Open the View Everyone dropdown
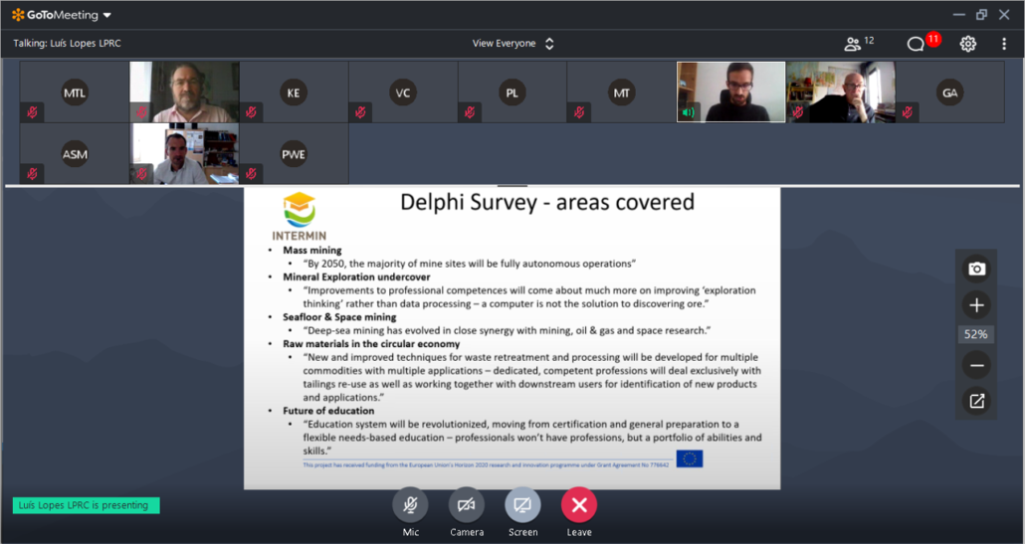This screenshot has height=544, width=1025. pyautogui.click(x=512, y=44)
